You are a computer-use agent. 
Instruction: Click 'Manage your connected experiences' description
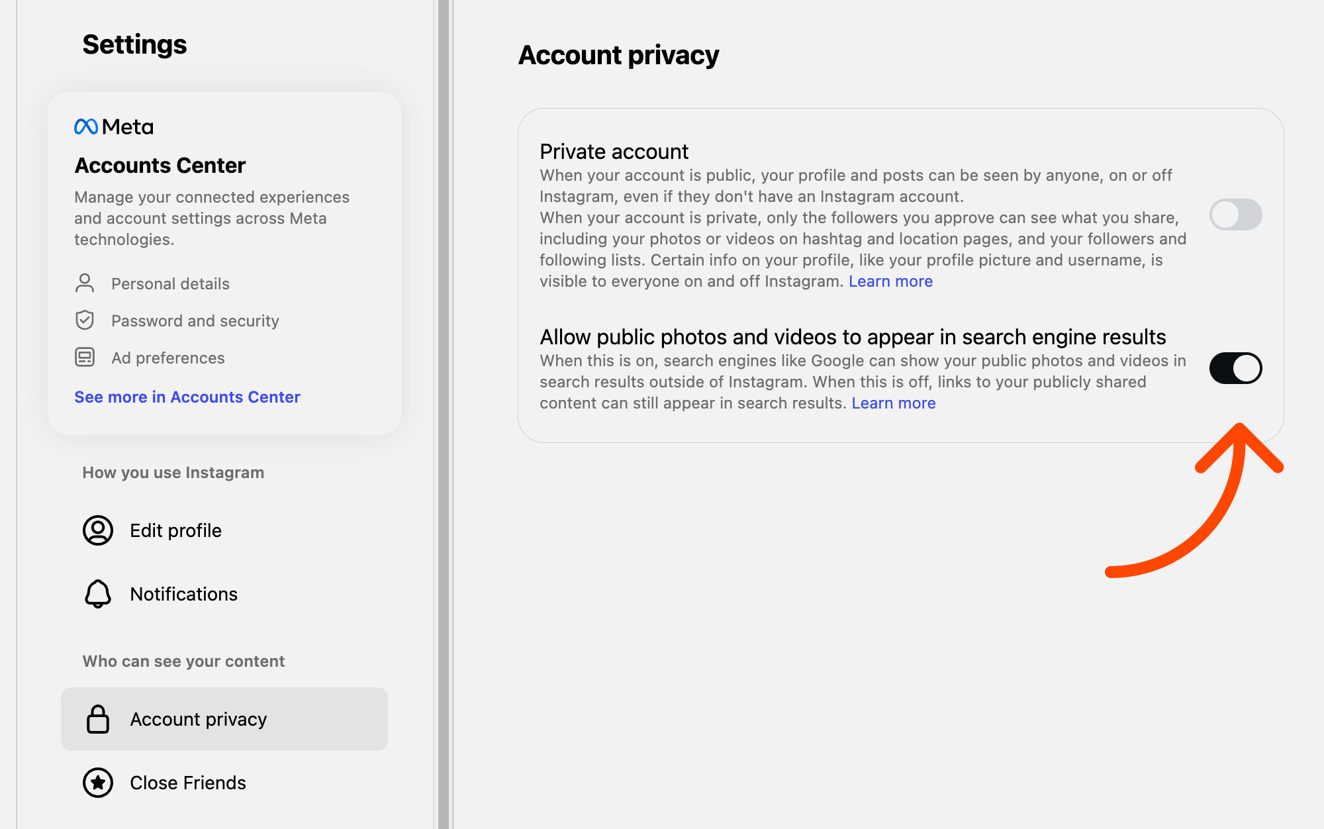212,219
